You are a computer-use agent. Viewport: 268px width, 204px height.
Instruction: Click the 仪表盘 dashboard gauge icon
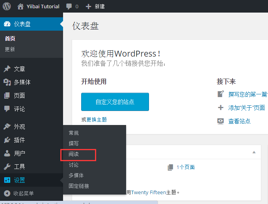pos(7,24)
